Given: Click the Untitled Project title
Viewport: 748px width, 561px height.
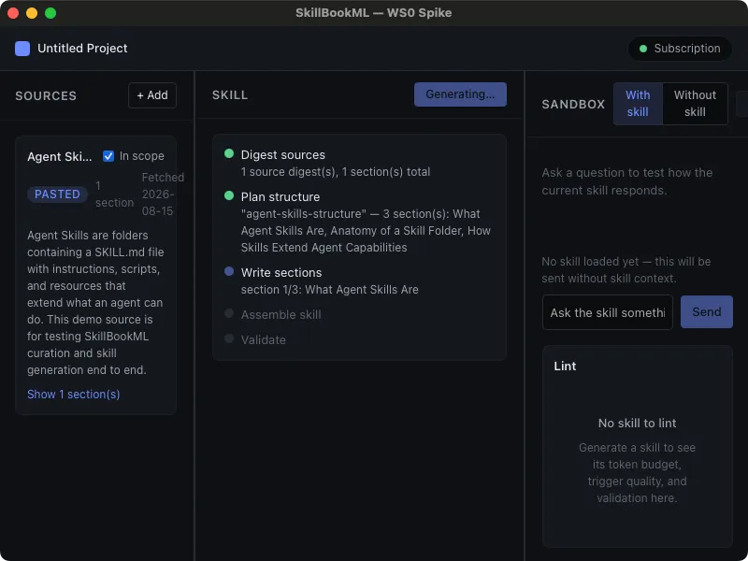Looking at the screenshot, I should (x=82, y=49).
